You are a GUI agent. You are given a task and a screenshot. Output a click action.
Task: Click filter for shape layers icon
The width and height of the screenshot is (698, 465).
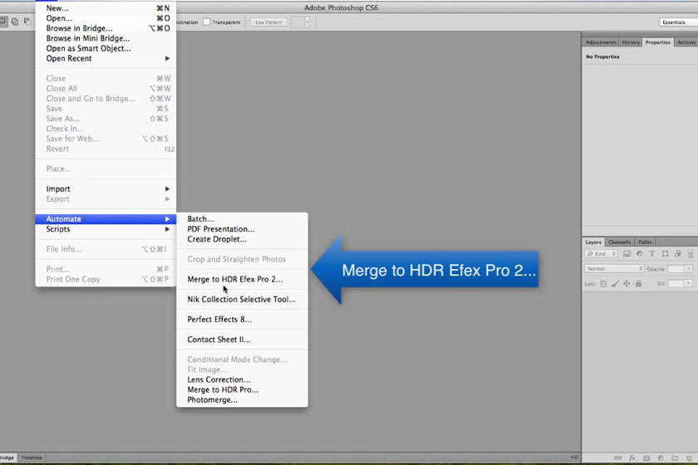click(665, 253)
